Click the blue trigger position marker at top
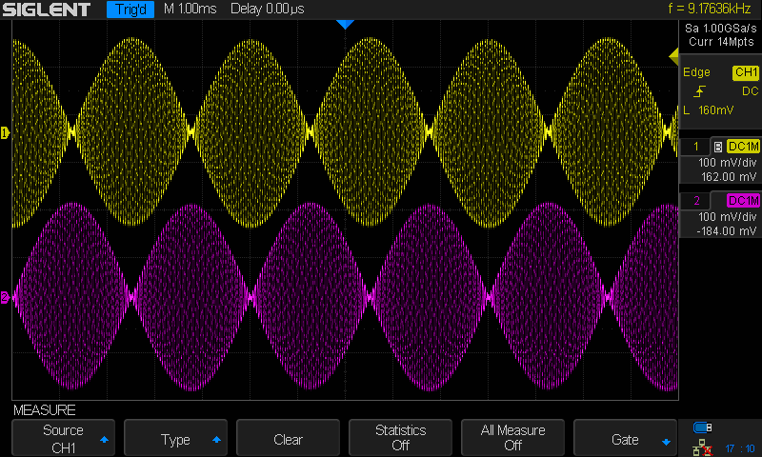This screenshot has height=457, width=762. 345,25
